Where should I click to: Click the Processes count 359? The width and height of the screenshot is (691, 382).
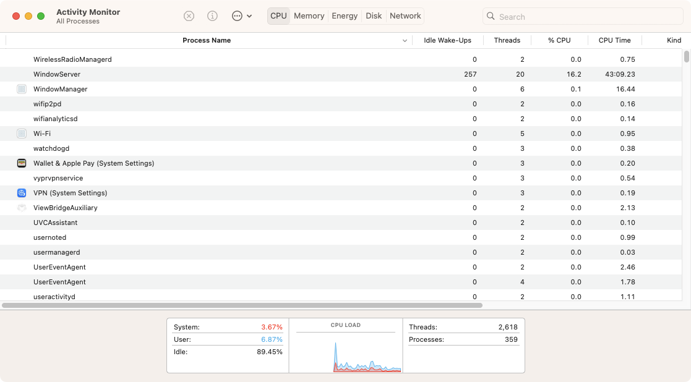[511, 339]
